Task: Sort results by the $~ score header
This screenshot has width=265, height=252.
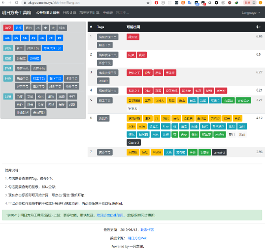Action: [x=258, y=27]
